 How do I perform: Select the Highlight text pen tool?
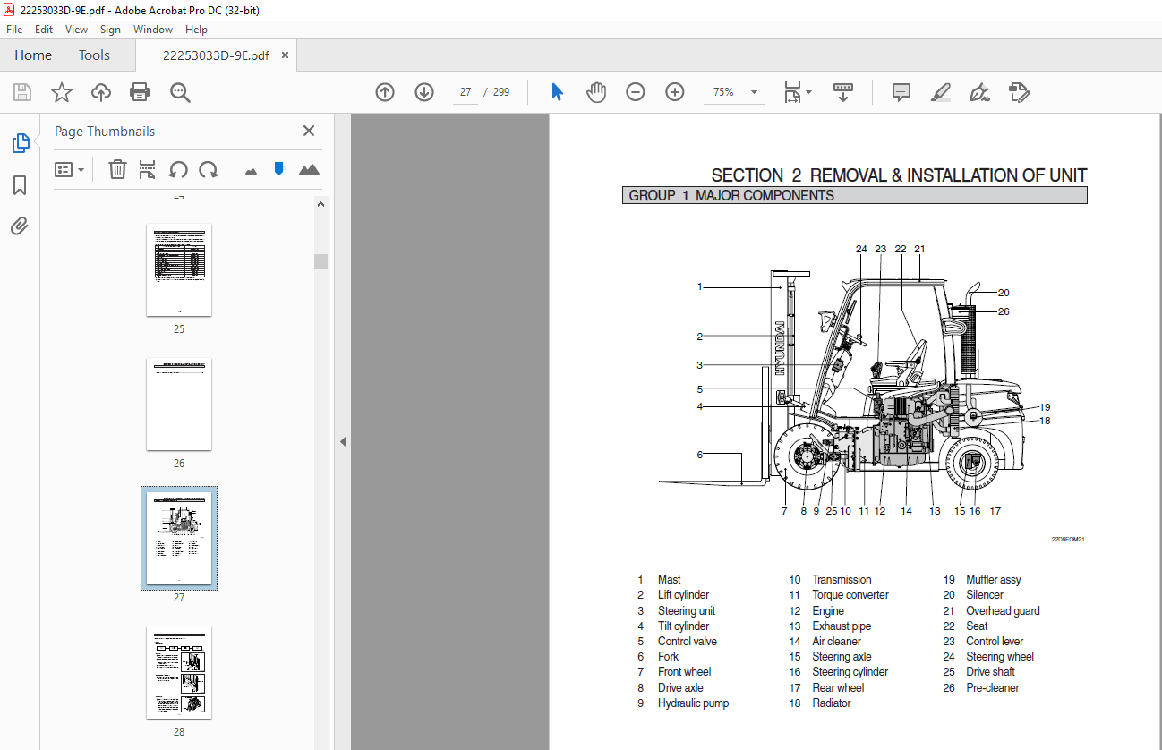click(x=940, y=92)
